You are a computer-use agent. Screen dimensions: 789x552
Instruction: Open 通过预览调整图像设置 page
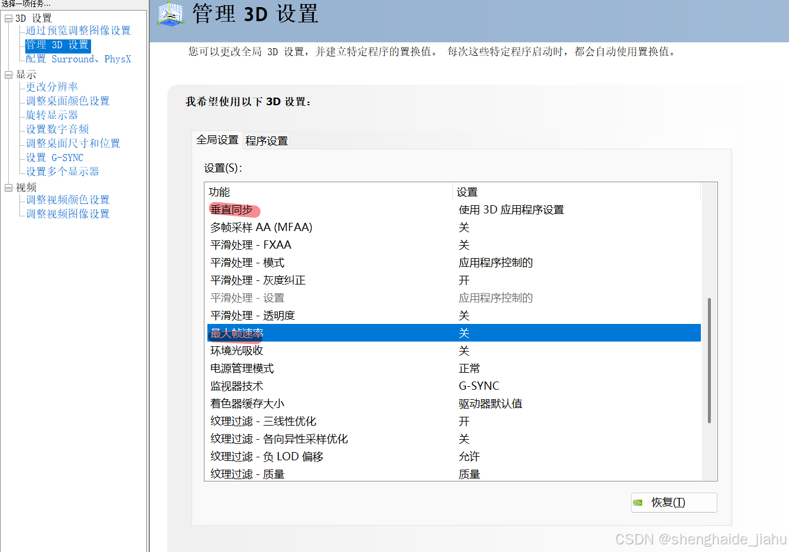(78, 31)
